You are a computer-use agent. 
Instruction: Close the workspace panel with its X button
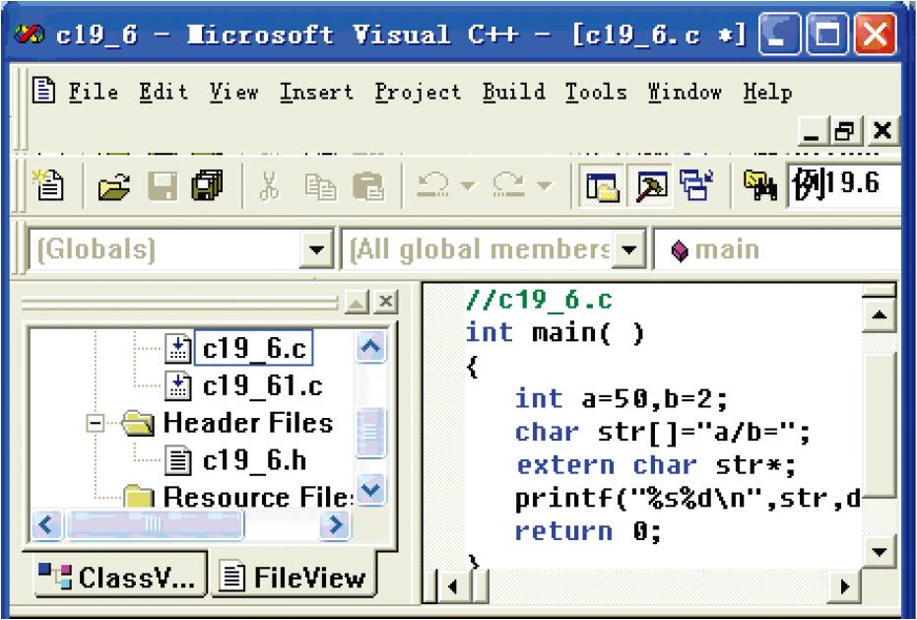pyautogui.click(x=385, y=302)
